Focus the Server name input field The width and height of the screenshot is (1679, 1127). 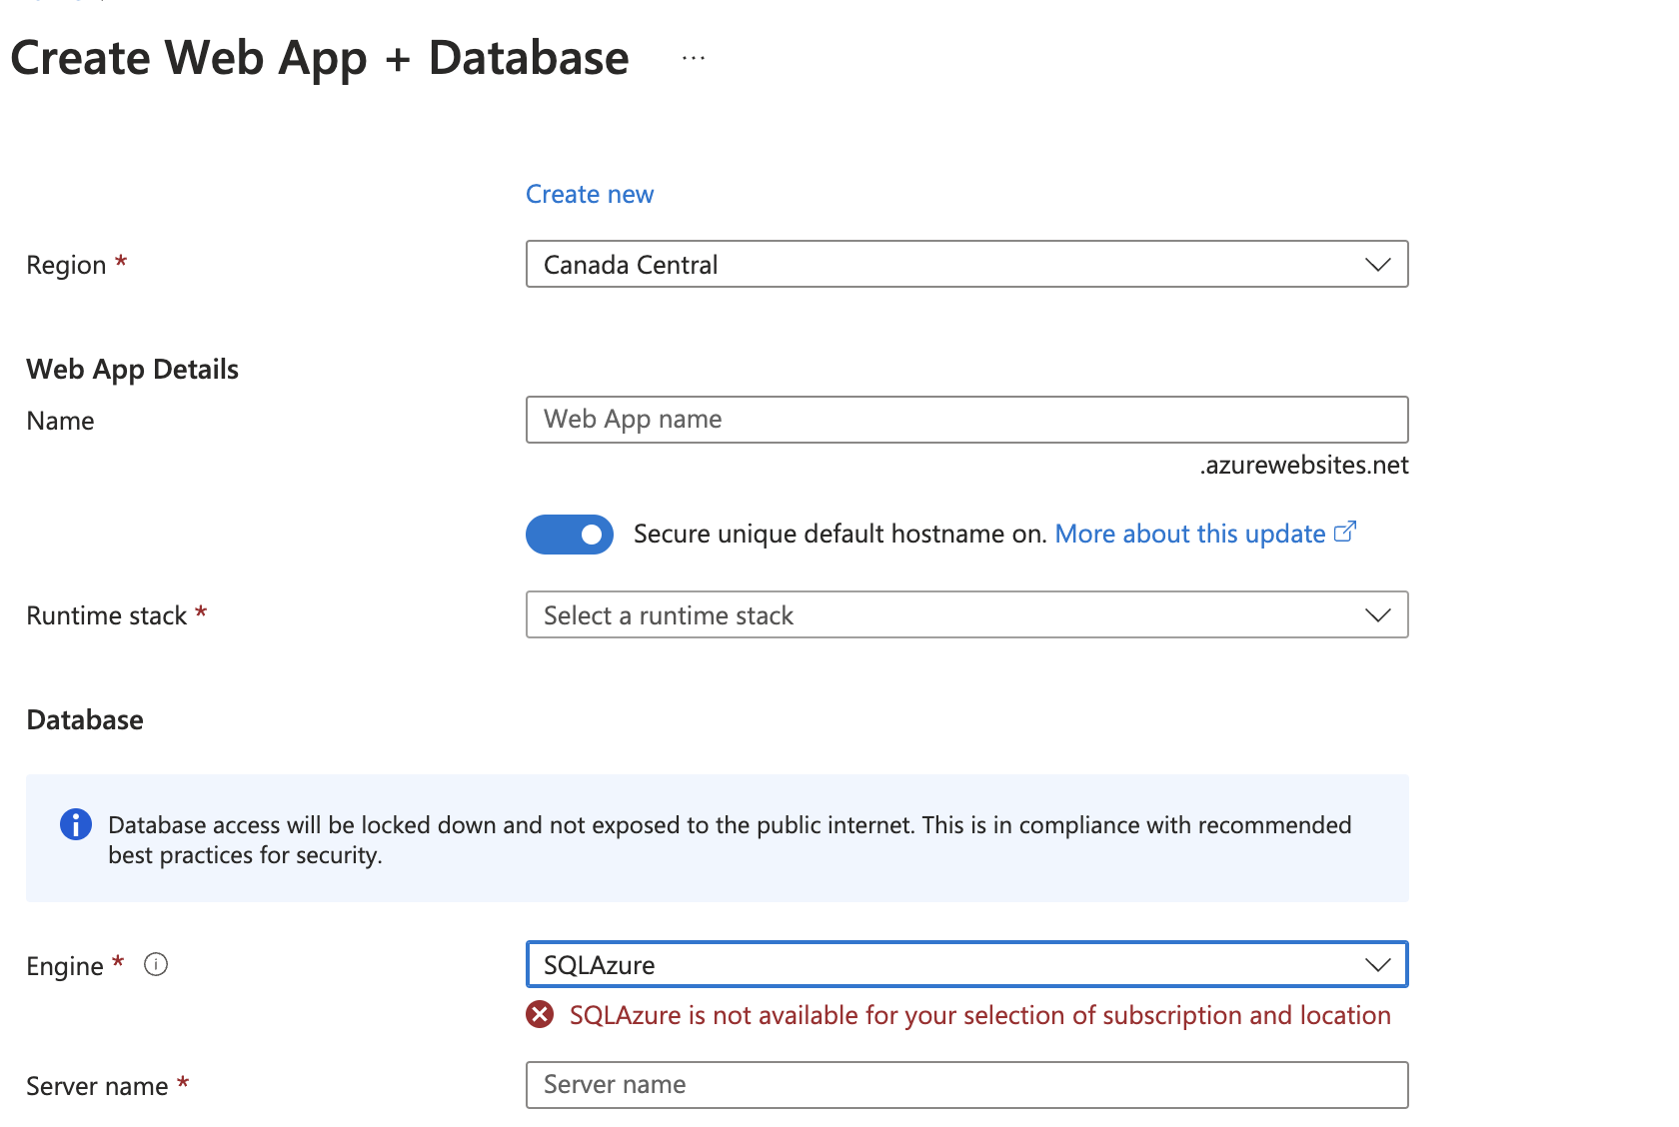coord(967,1085)
